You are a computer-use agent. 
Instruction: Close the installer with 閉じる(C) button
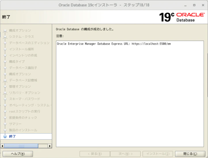click(190, 154)
